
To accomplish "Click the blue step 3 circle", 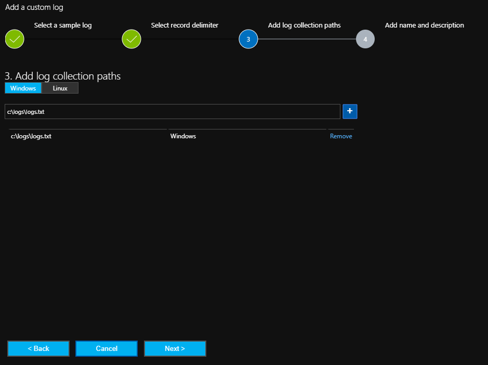I will click(x=248, y=39).
